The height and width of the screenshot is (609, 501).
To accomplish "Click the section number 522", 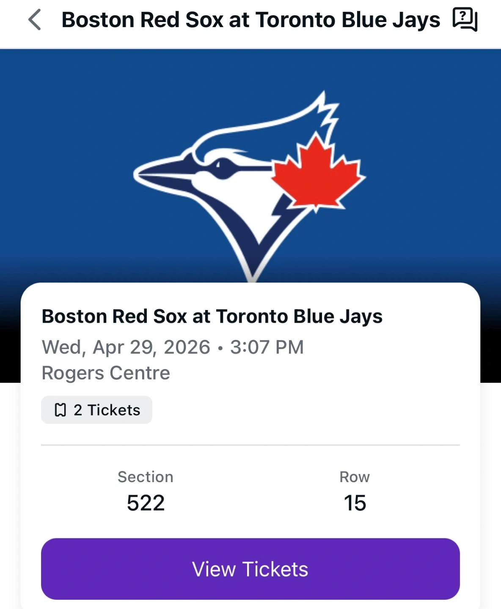I will coord(146,503).
